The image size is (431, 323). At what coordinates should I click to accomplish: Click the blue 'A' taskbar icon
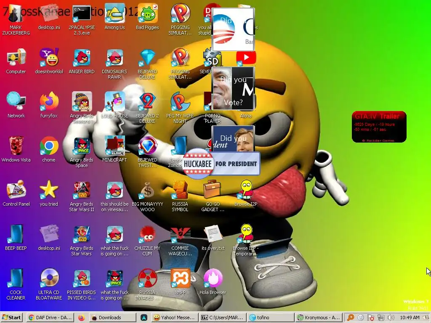144,318
